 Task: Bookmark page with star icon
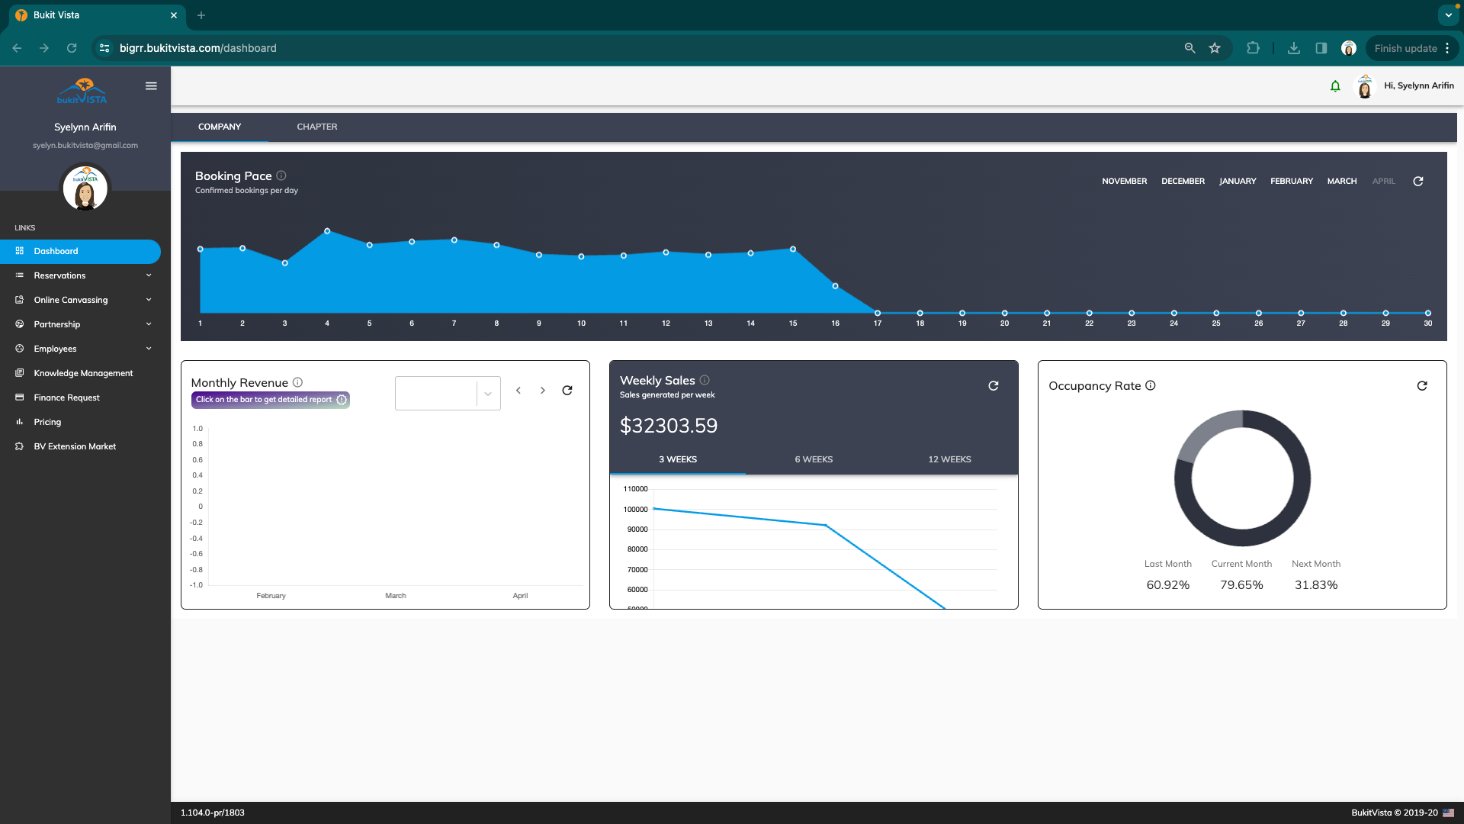(x=1215, y=48)
